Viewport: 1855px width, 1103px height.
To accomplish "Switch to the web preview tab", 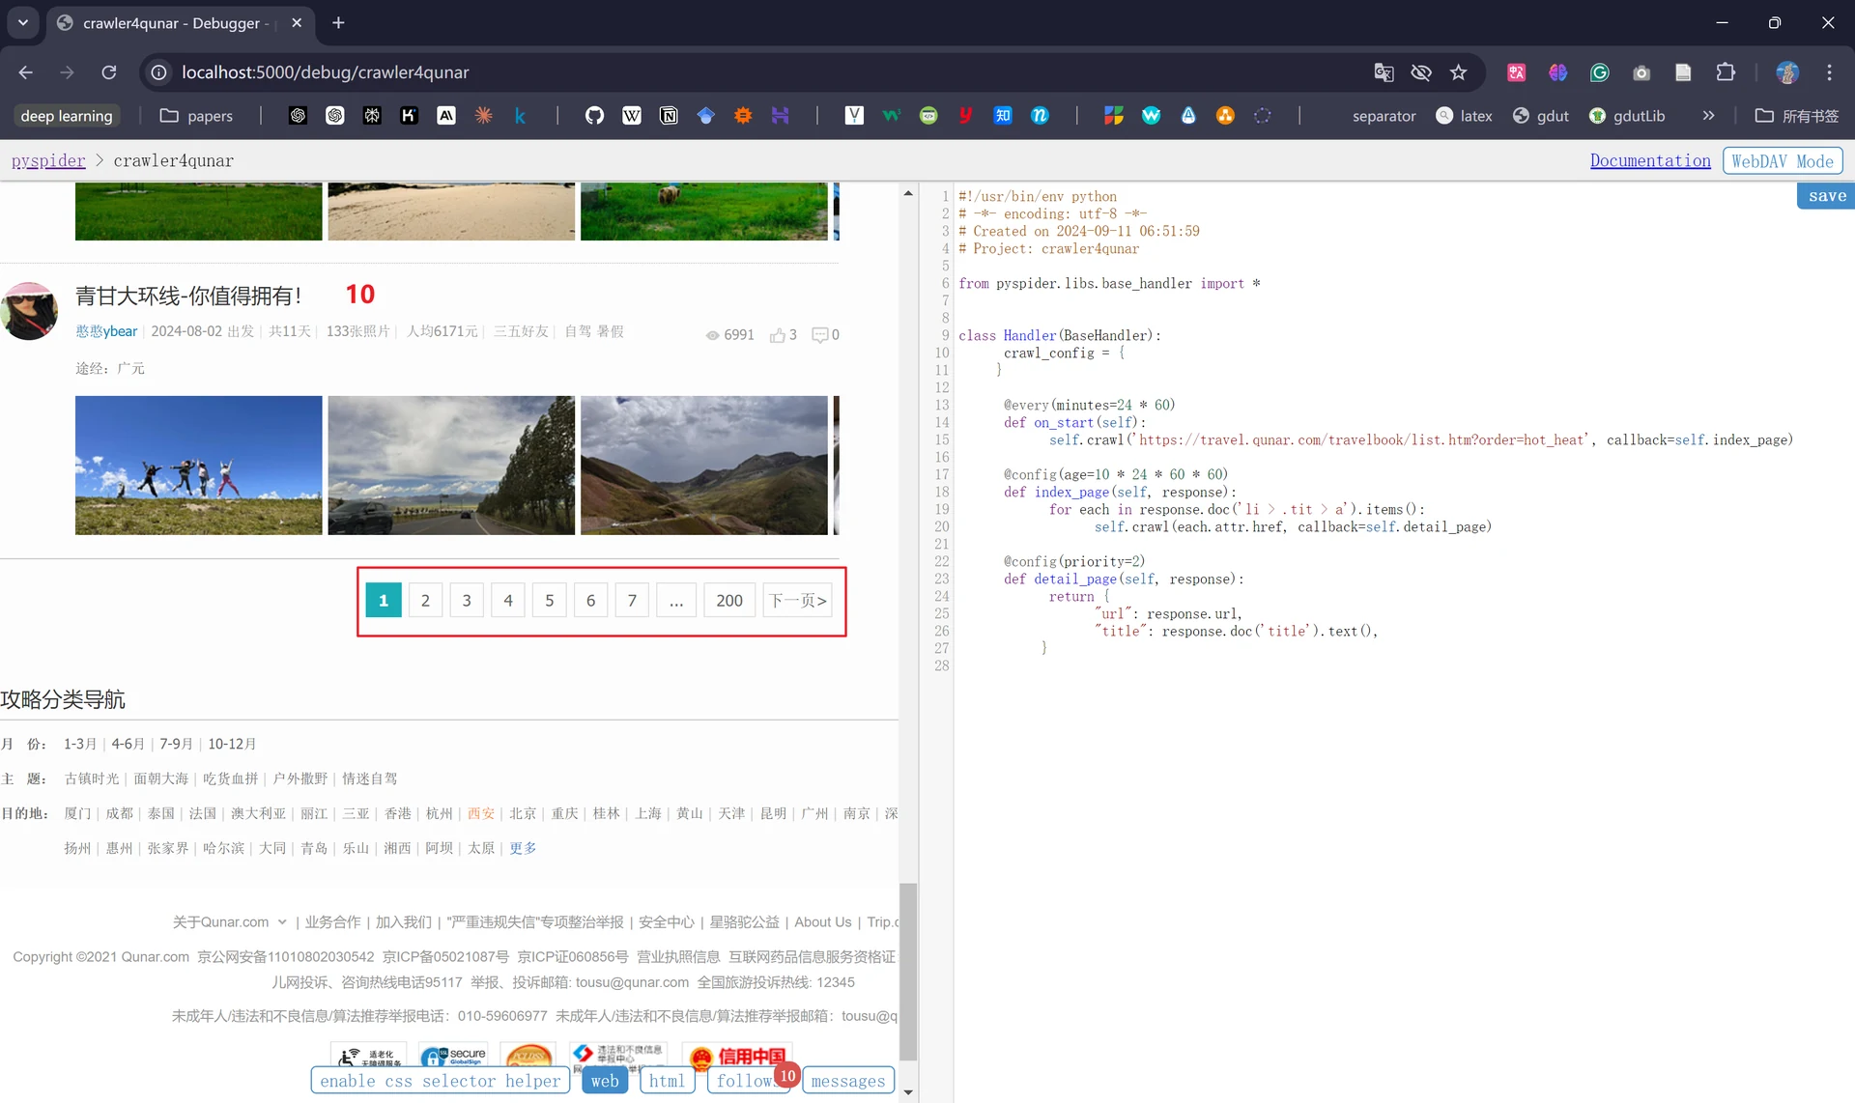I will pyautogui.click(x=605, y=1081).
